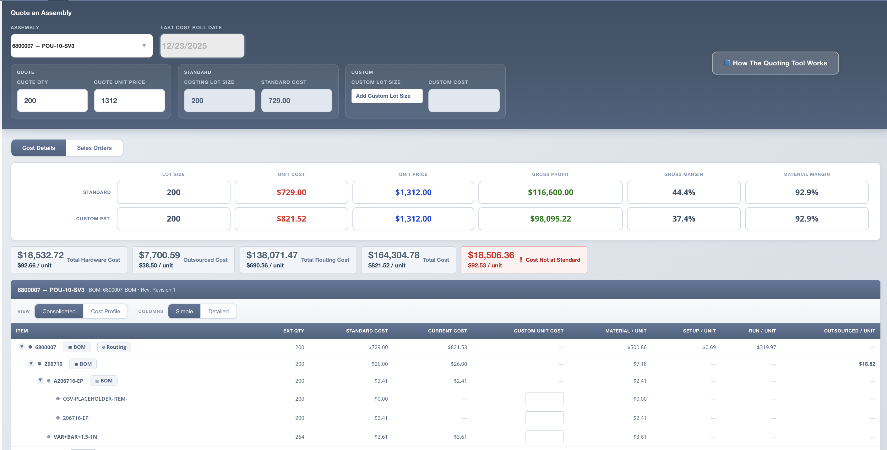Click the Outsourced / Unit column header

(x=849, y=331)
